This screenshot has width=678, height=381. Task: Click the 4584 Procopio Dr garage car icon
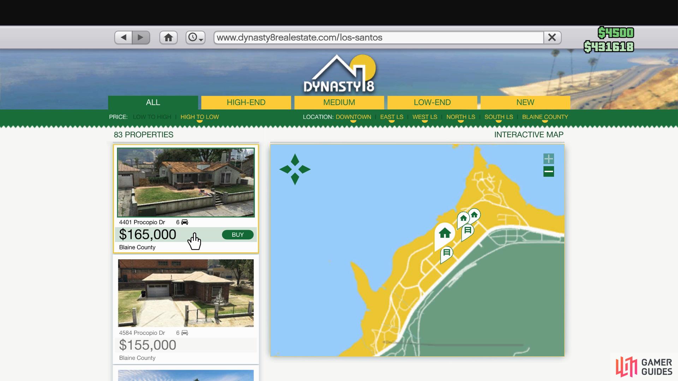tap(184, 333)
